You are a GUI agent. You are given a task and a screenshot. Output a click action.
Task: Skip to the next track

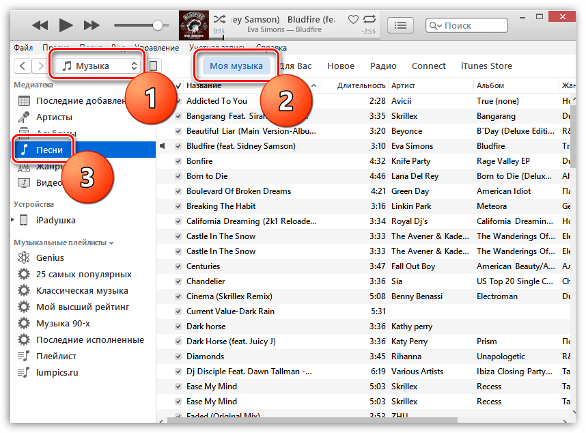point(92,25)
